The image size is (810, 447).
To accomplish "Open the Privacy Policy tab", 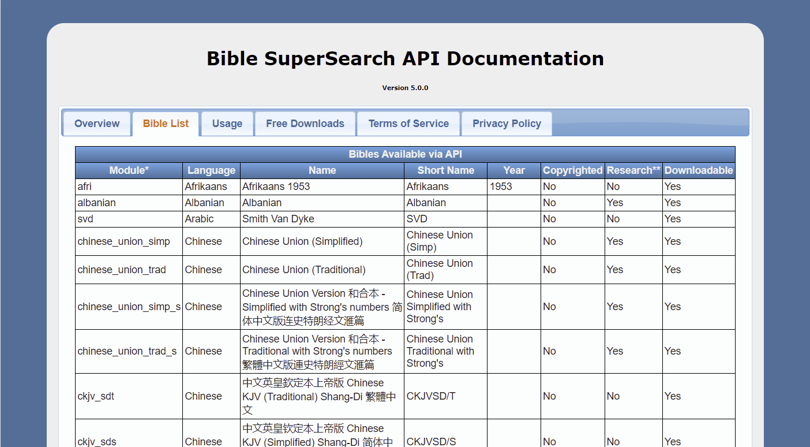I will click(507, 124).
